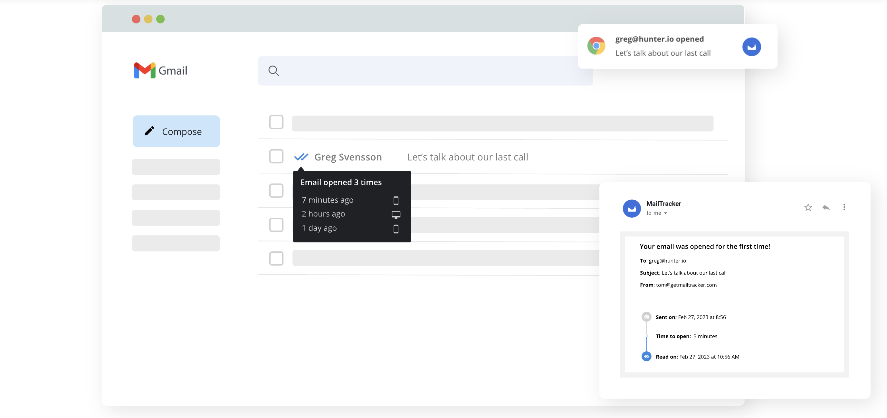
Task: Click the phone icon next to '7 minutes ago'
Action: (396, 200)
